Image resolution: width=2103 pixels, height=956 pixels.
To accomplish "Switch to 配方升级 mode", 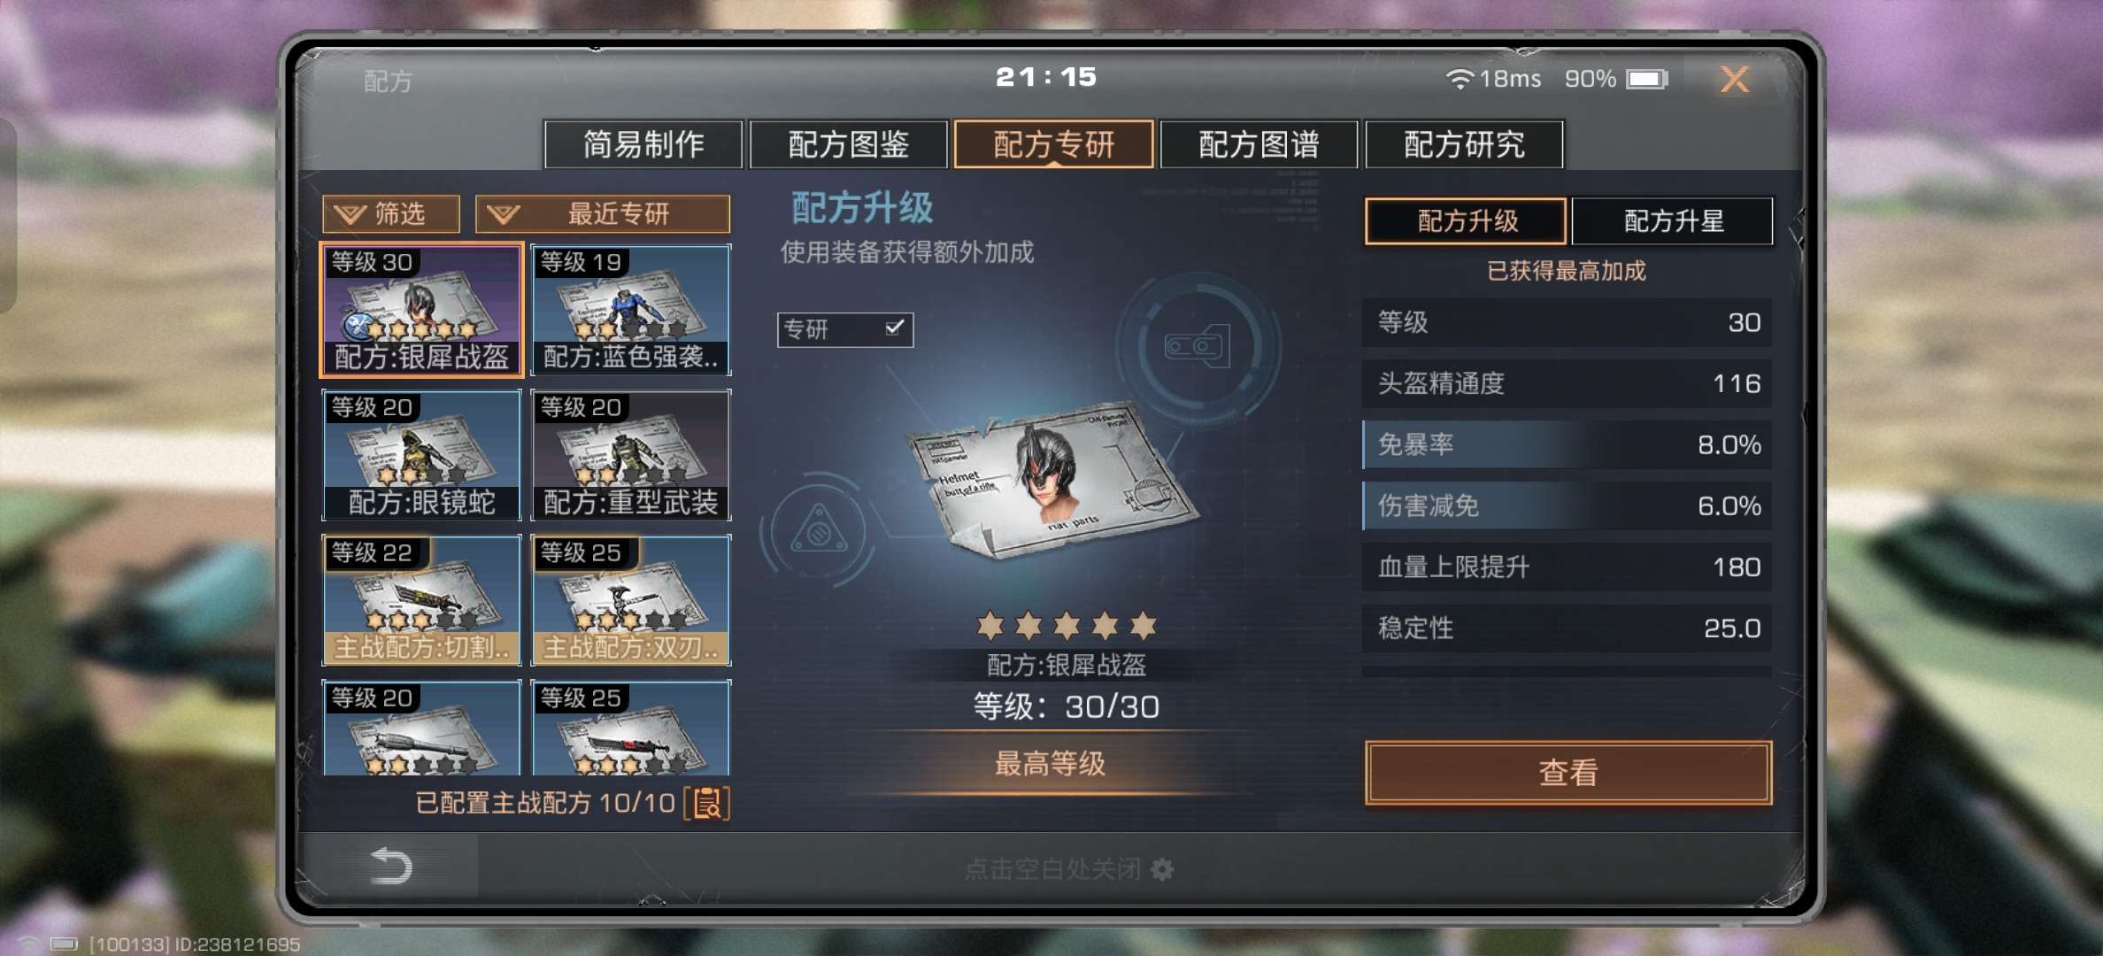I will (1467, 220).
